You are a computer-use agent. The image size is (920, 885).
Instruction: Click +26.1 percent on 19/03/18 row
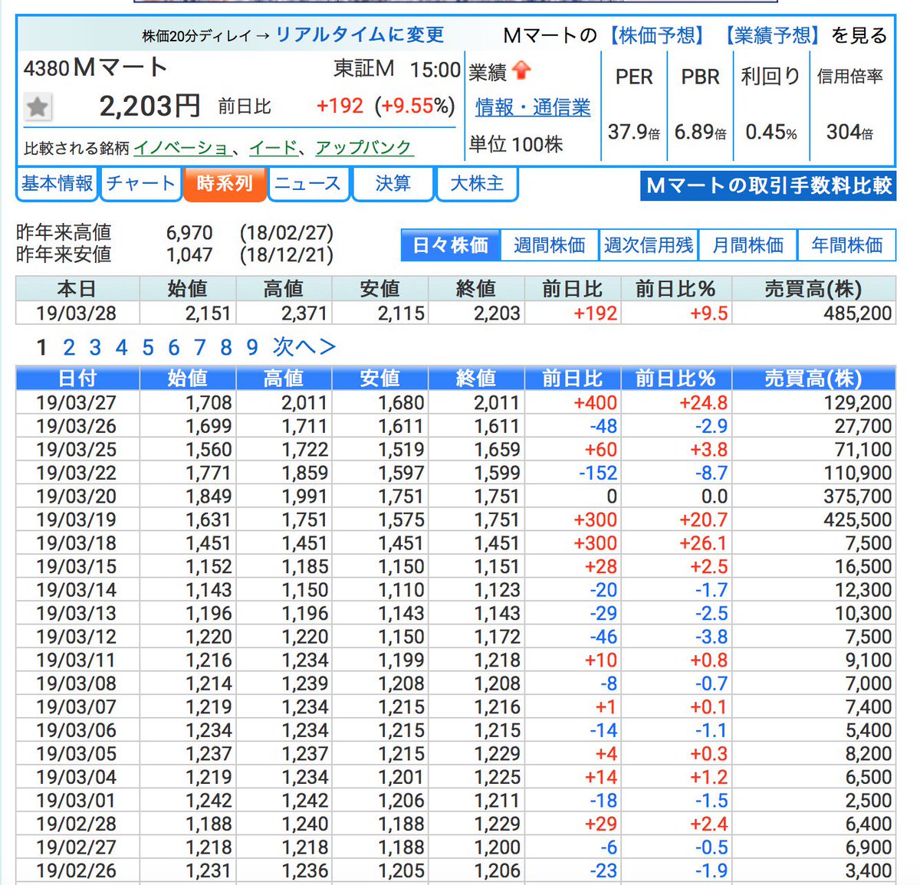pyautogui.click(x=703, y=543)
